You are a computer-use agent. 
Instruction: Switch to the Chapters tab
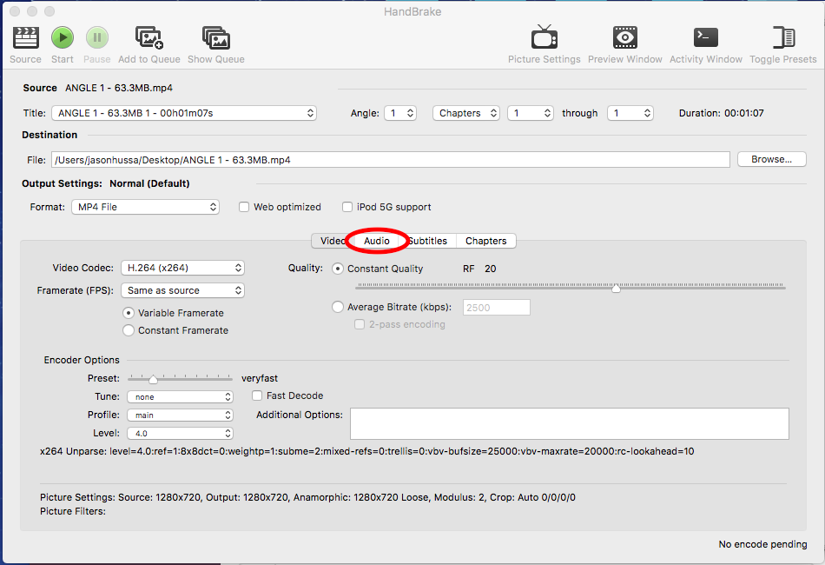pyautogui.click(x=485, y=241)
